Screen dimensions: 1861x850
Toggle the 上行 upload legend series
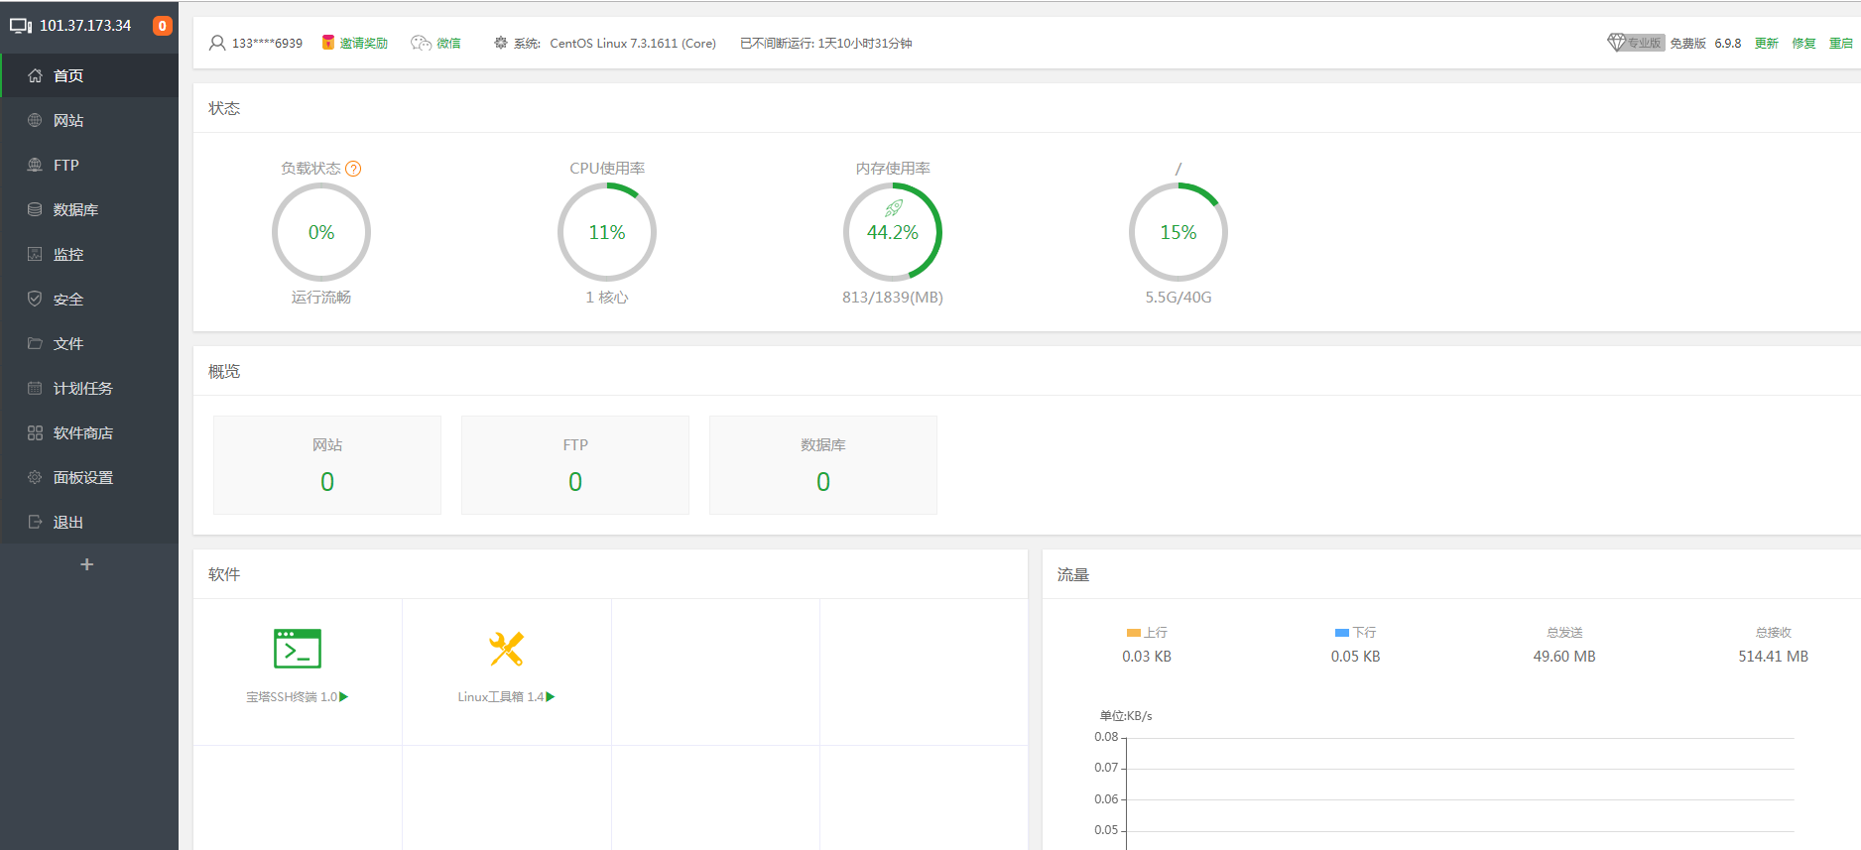point(1147,633)
